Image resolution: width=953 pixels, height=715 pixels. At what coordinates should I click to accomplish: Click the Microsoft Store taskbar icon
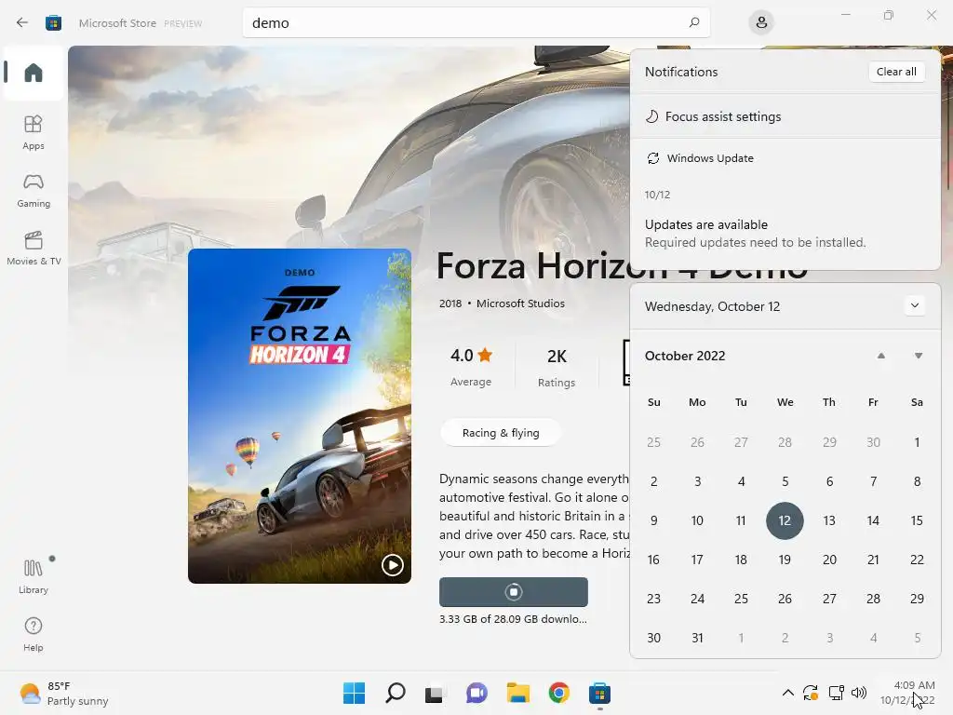pos(599,693)
